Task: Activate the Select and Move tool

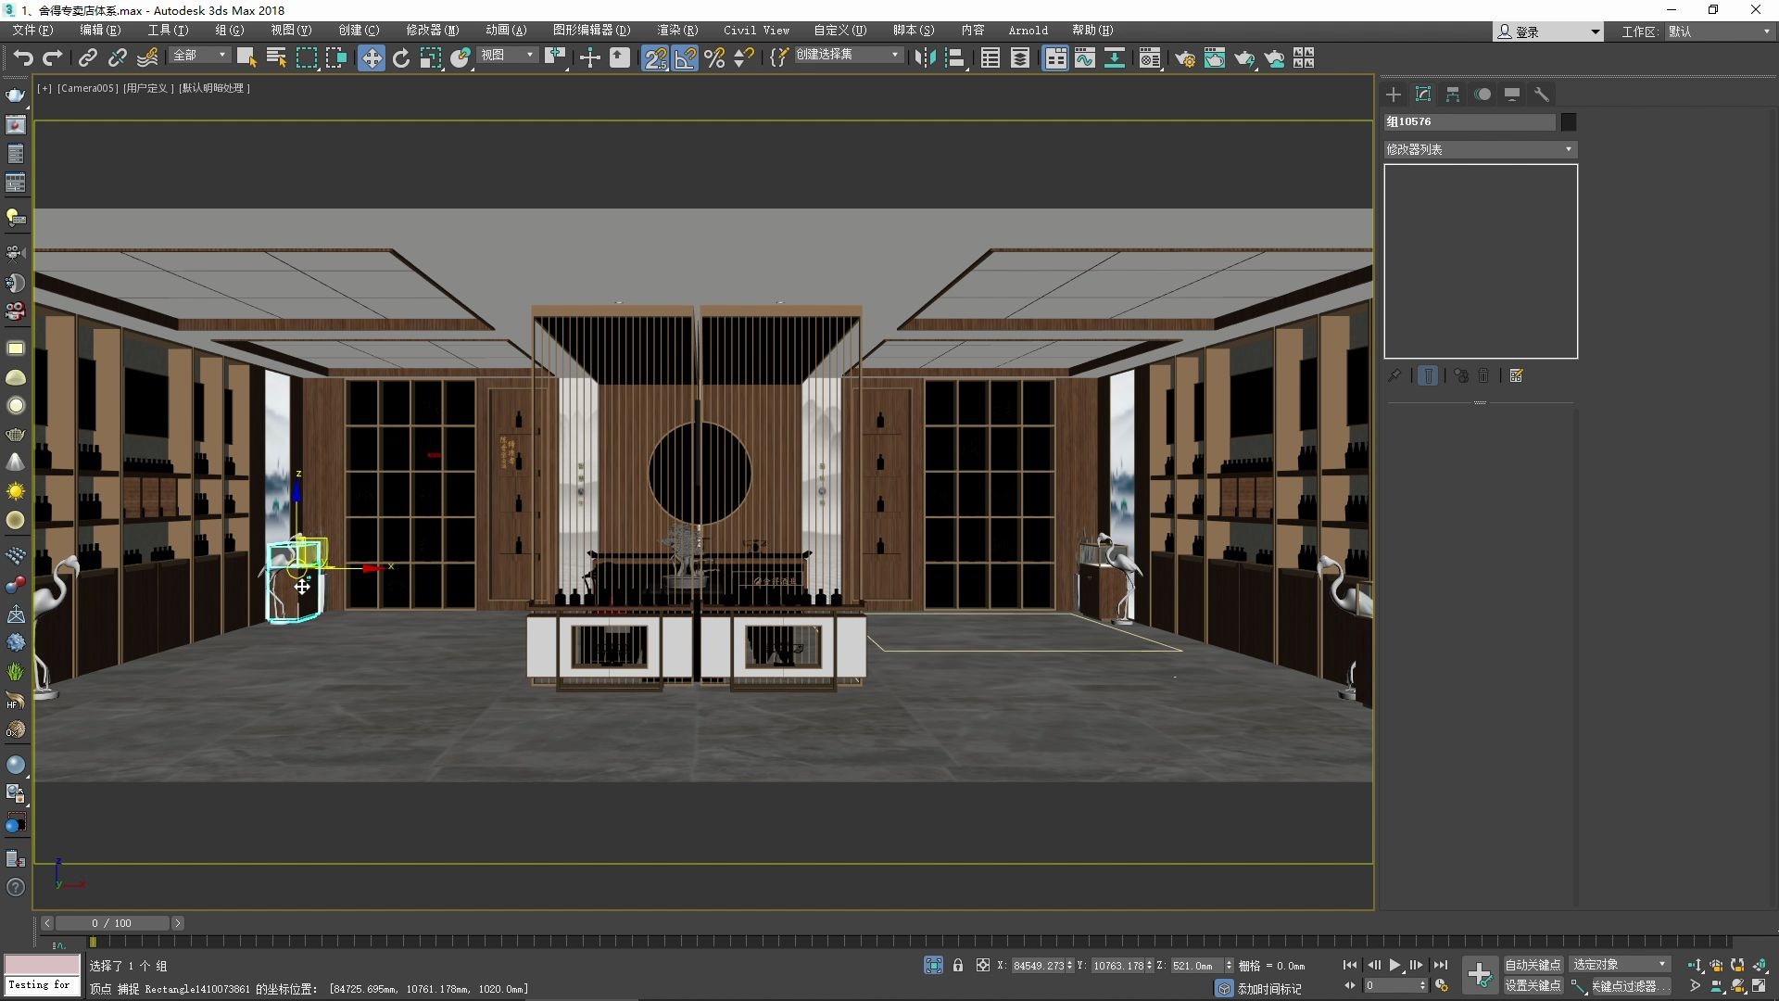Action: [371, 58]
